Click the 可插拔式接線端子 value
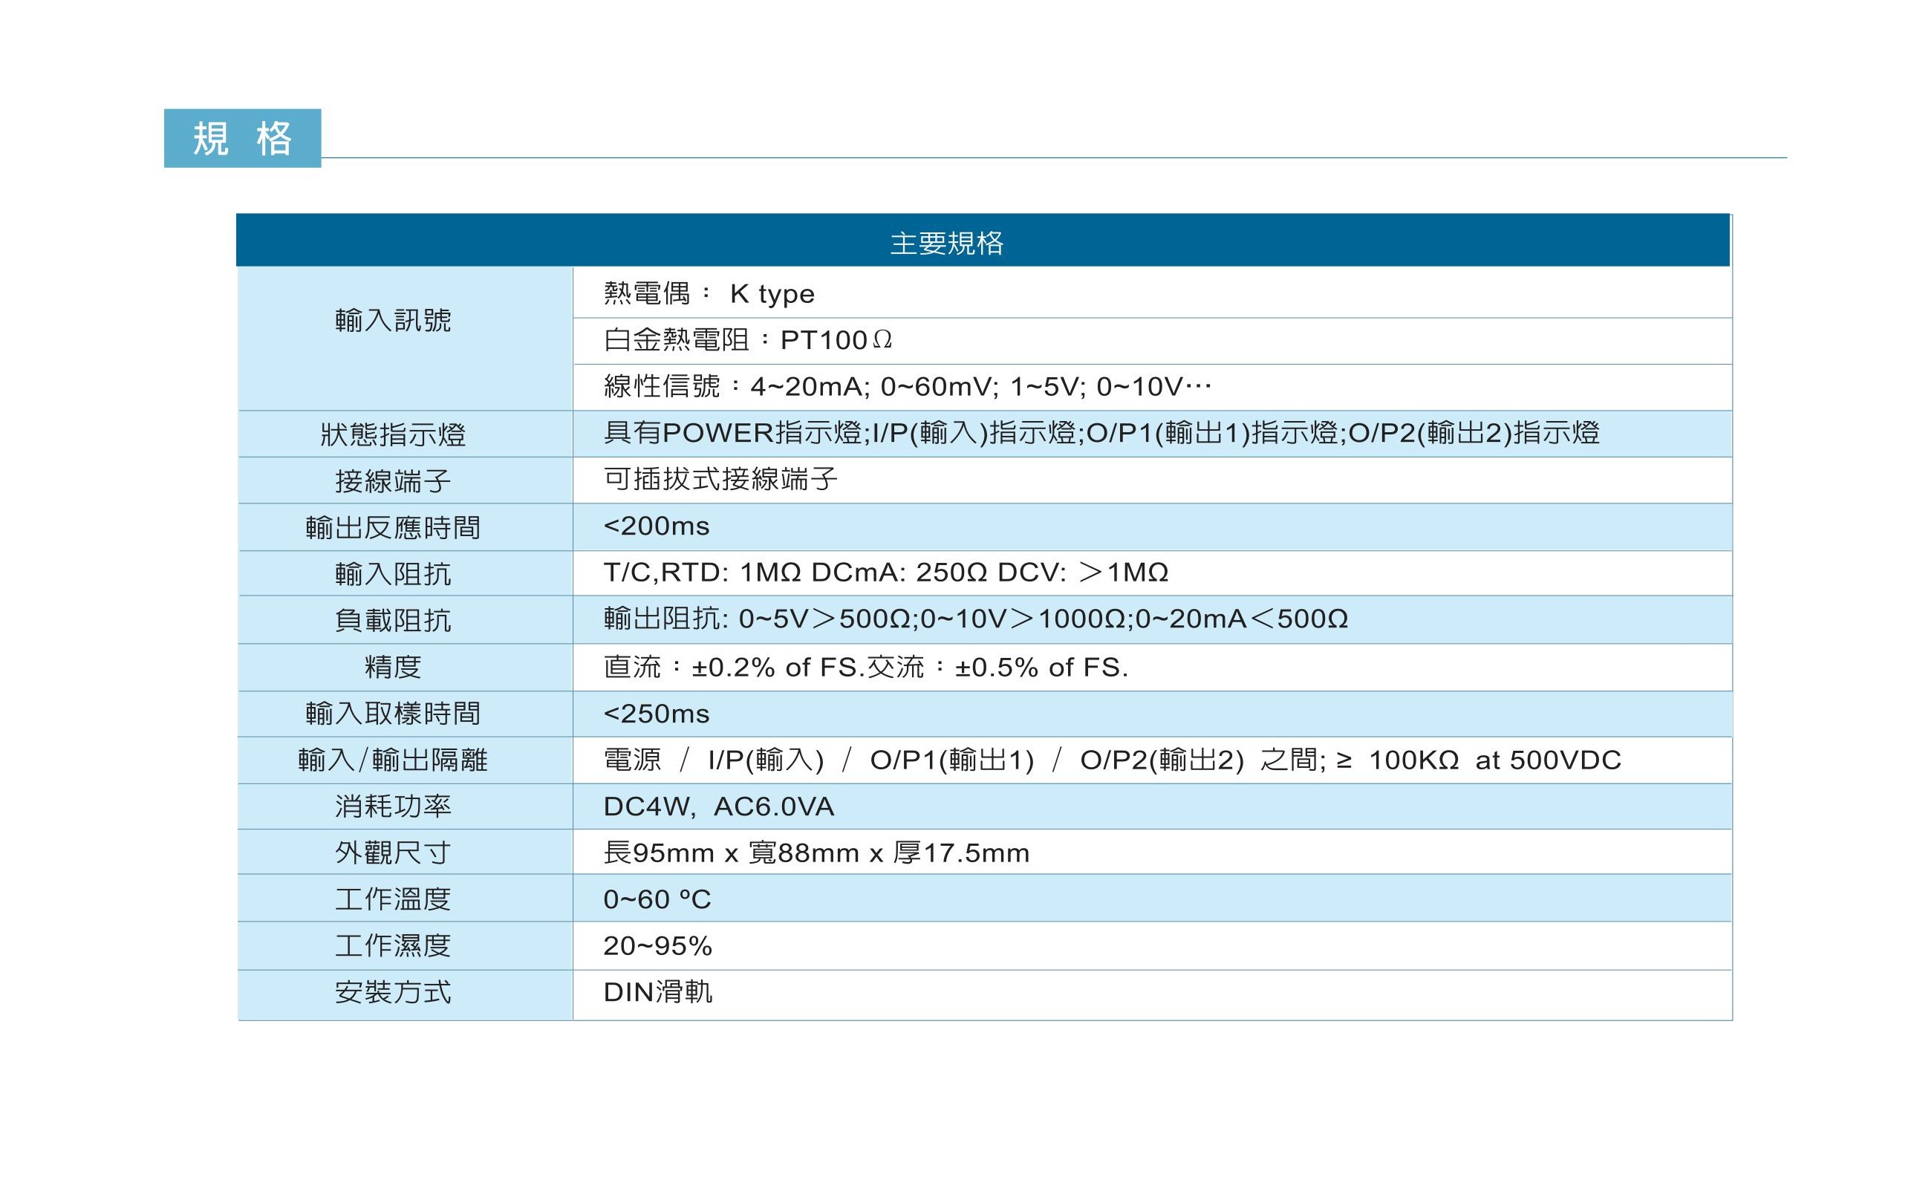Viewport: 1914px width, 1177px height. (720, 479)
